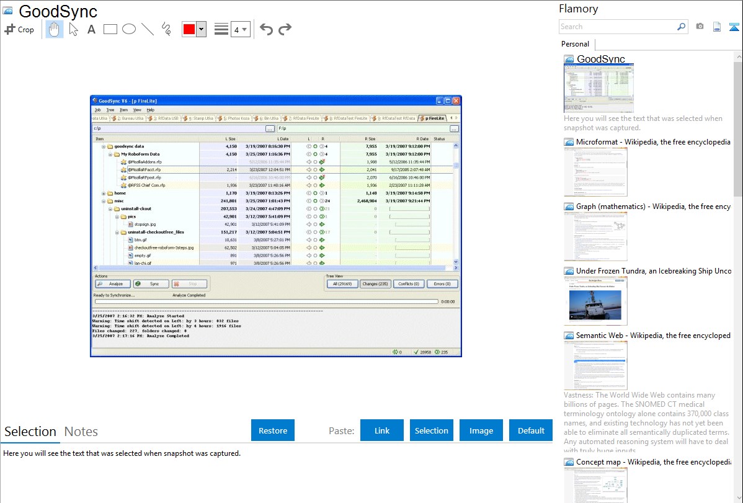
Task: Click the blue triangle icon in Flamory header
Action: point(734,27)
